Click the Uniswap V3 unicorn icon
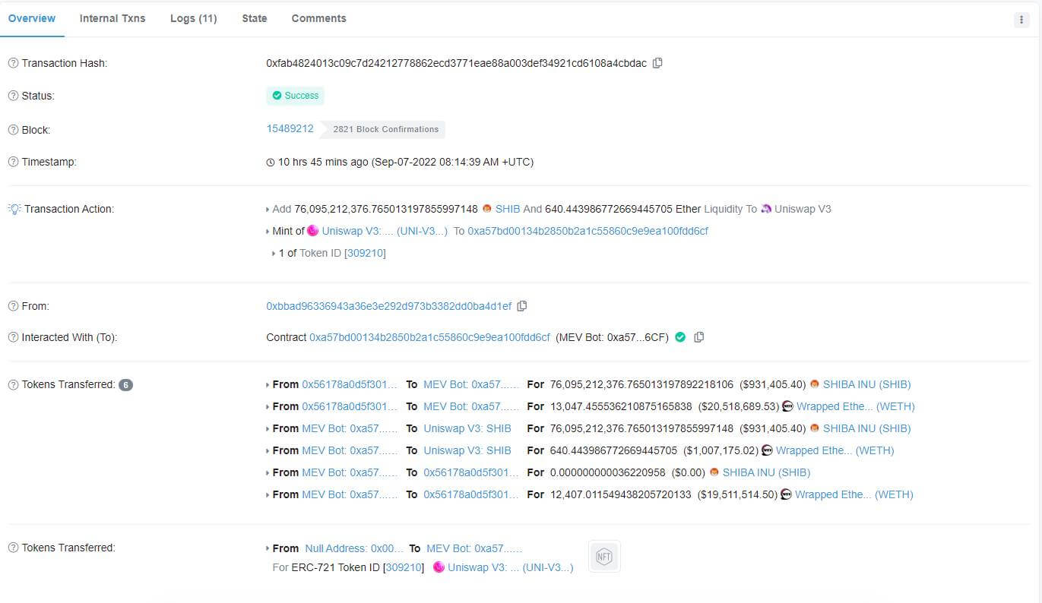Viewport: 1042px width, 603px height. (766, 209)
